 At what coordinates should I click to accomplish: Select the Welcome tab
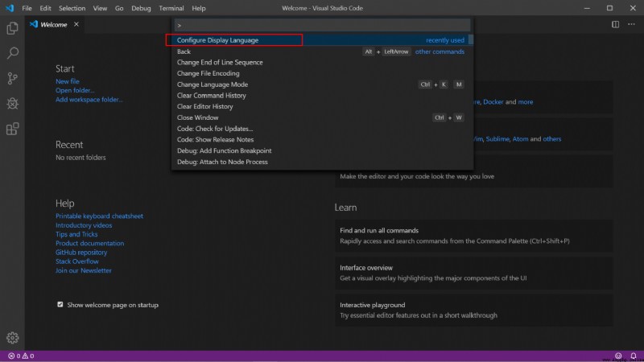[x=53, y=25]
